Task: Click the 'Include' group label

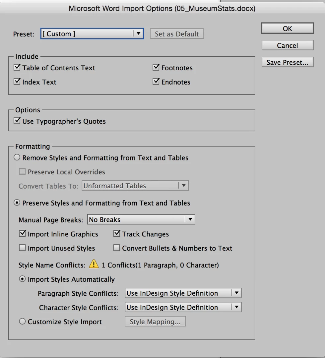Action: tap(27, 56)
